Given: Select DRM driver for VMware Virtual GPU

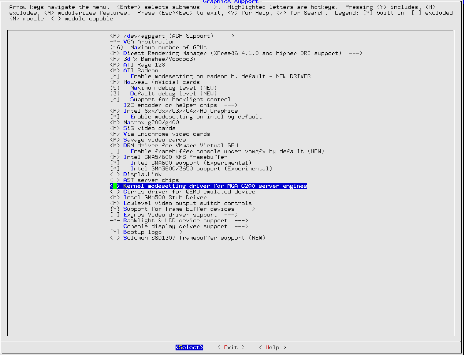Looking at the screenshot, I should (174, 145).
